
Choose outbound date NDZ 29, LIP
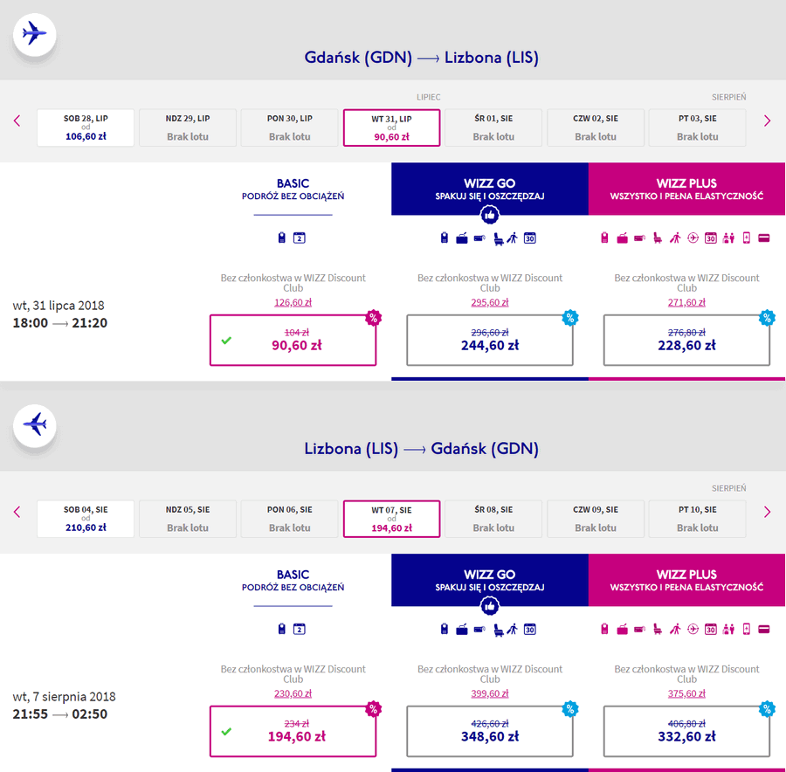tap(188, 128)
